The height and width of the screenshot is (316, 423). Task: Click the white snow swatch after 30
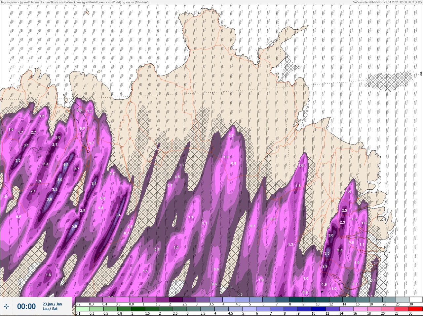pyautogui.click(x=416, y=300)
